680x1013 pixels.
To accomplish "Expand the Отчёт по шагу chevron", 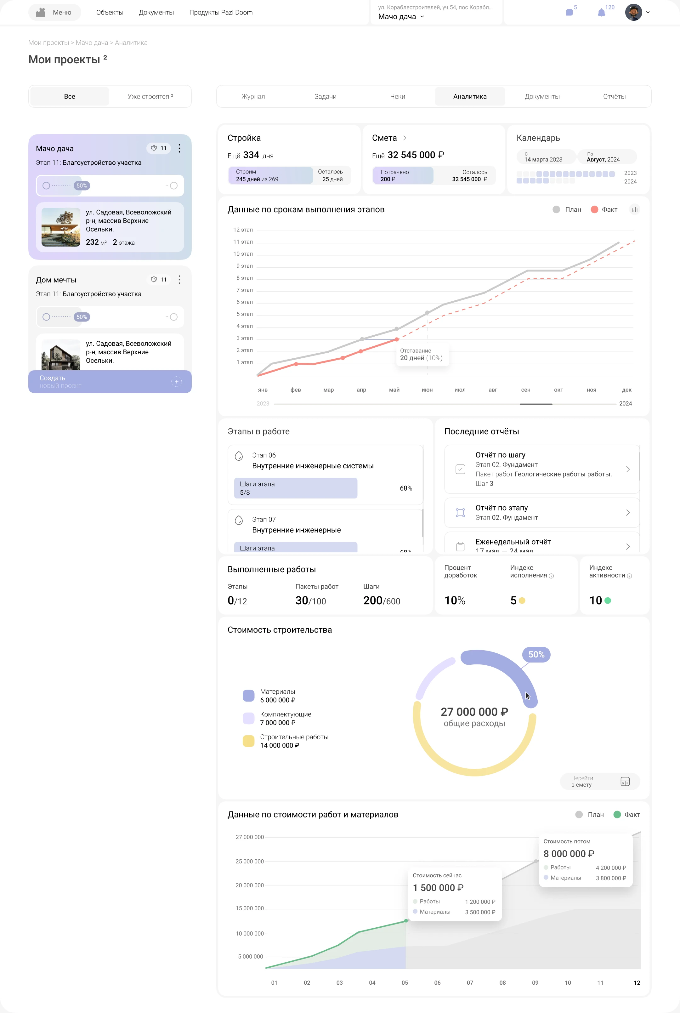I will 627,469.
